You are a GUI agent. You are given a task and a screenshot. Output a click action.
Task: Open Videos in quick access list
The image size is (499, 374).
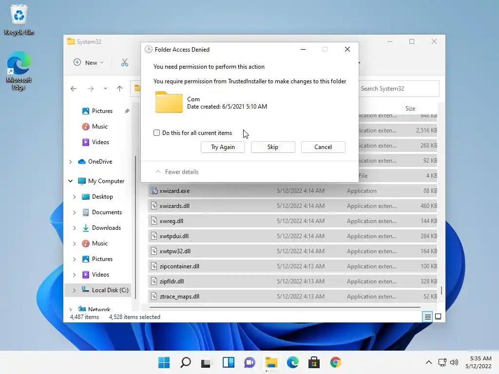pyautogui.click(x=96, y=142)
